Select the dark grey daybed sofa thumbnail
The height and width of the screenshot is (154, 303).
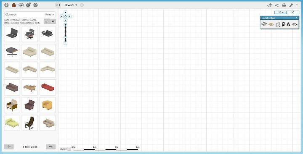pyautogui.click(x=48, y=34)
